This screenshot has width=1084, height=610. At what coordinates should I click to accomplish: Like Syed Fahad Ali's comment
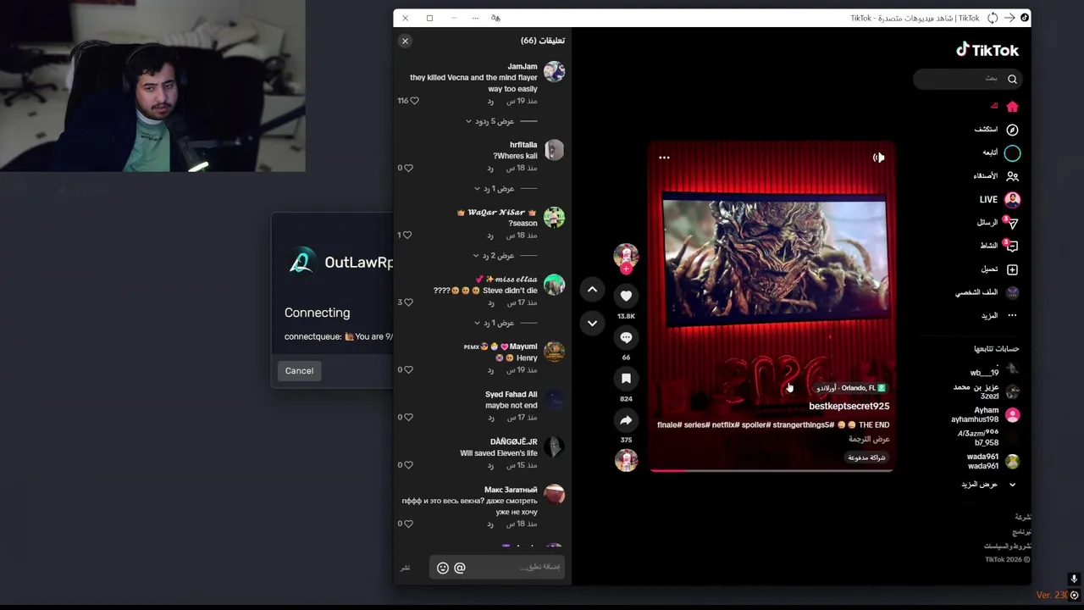pyautogui.click(x=408, y=417)
